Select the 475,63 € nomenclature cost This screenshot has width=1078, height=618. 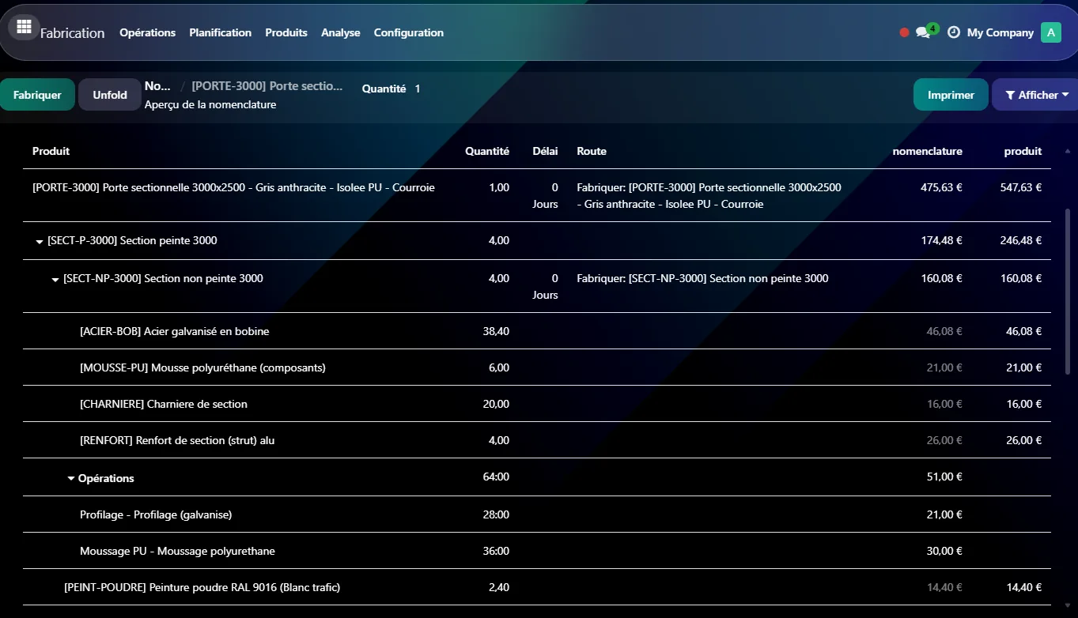(942, 188)
